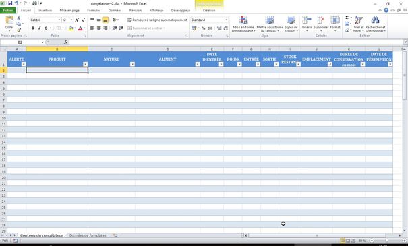Open Trier et filtrer menu

pos(359,24)
